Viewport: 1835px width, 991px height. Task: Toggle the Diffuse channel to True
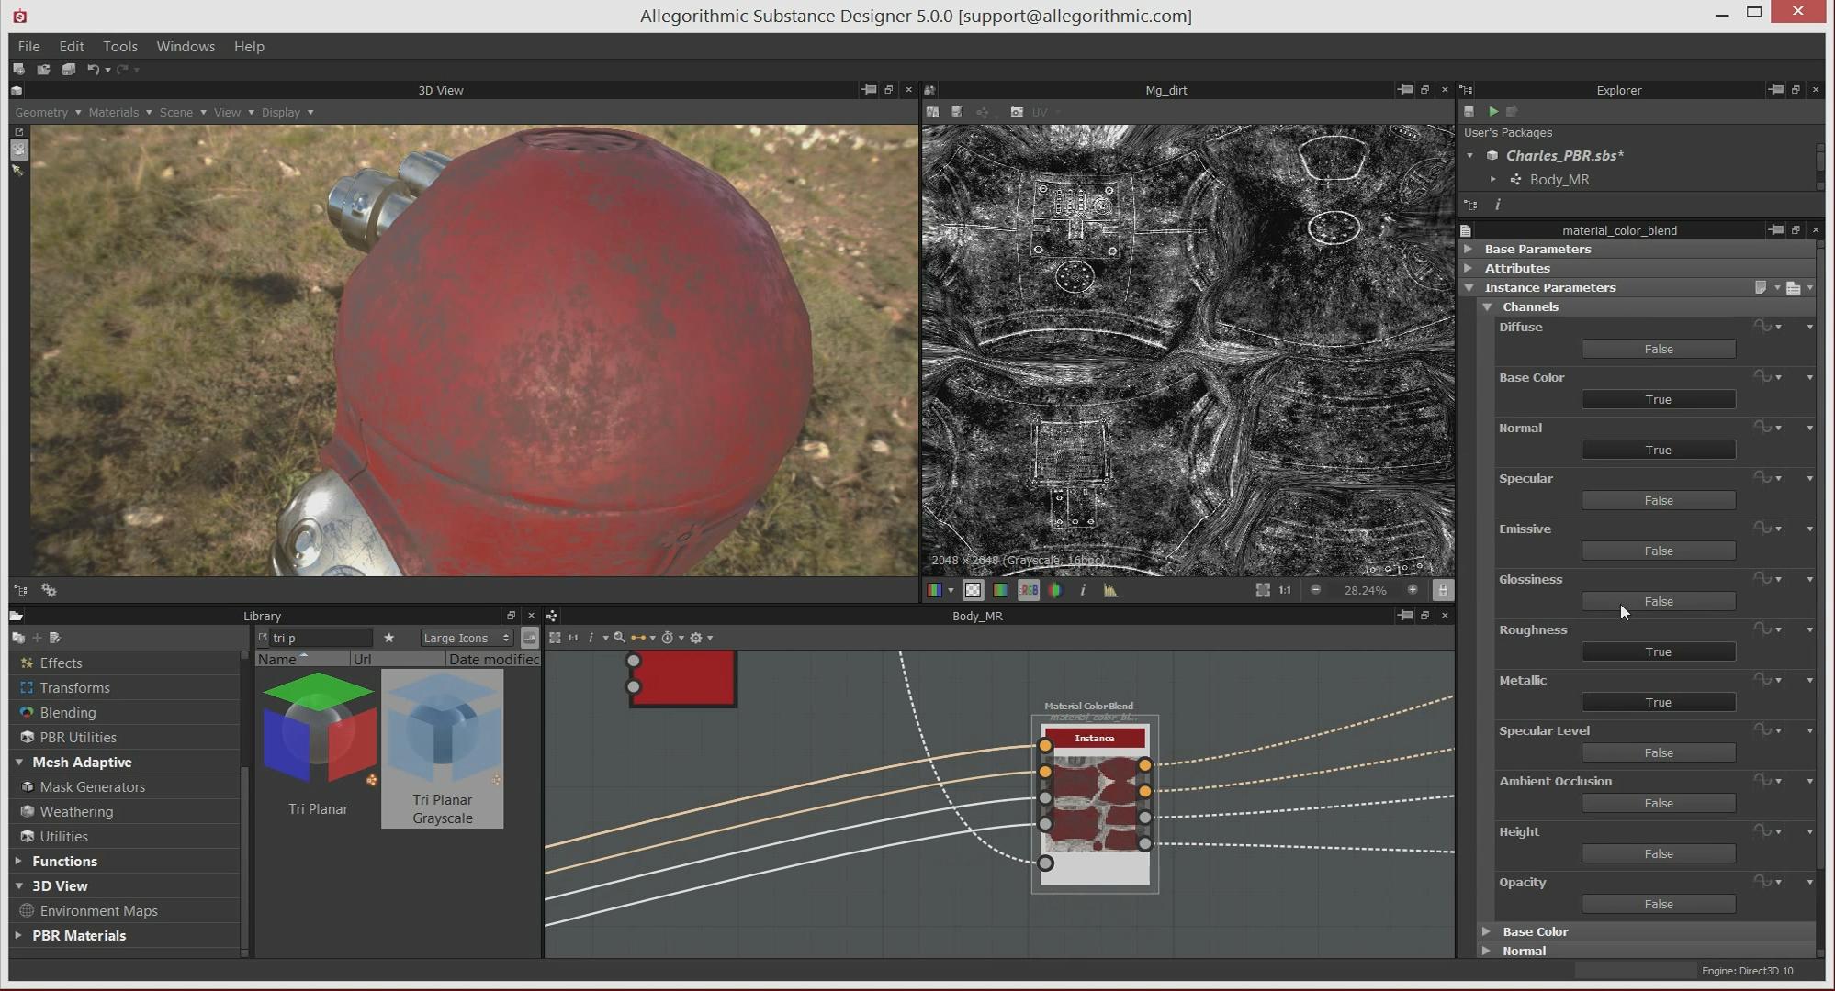[x=1658, y=349]
